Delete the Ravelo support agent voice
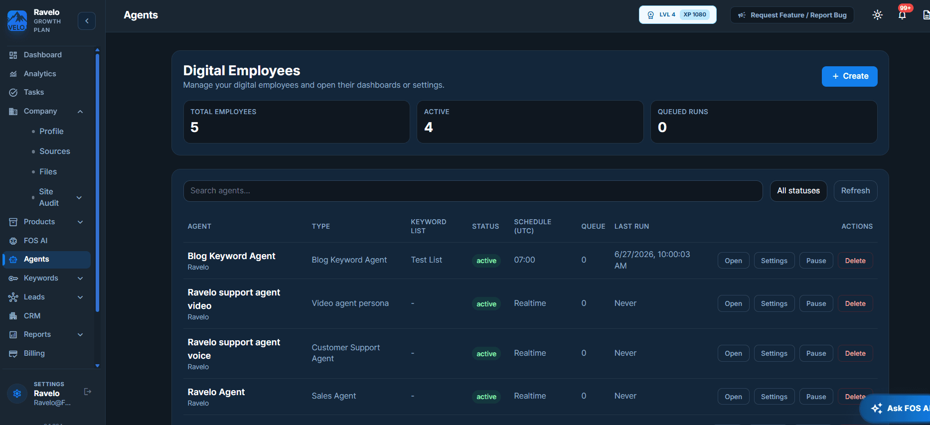 [855, 353]
